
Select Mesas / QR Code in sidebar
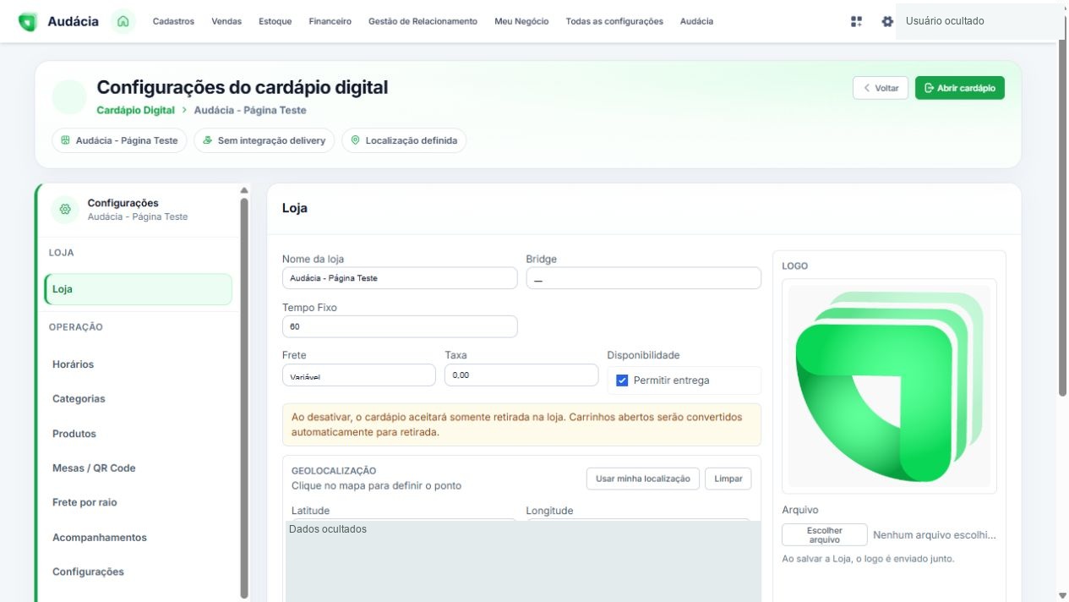138,468
